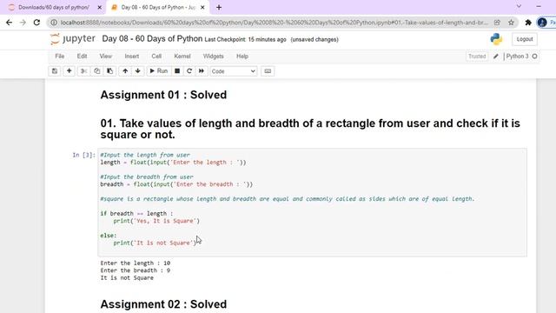Click inside the In [3] code cell

tap(312, 203)
